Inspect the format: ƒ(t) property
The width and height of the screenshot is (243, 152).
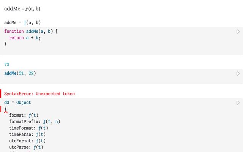tap(24, 115)
